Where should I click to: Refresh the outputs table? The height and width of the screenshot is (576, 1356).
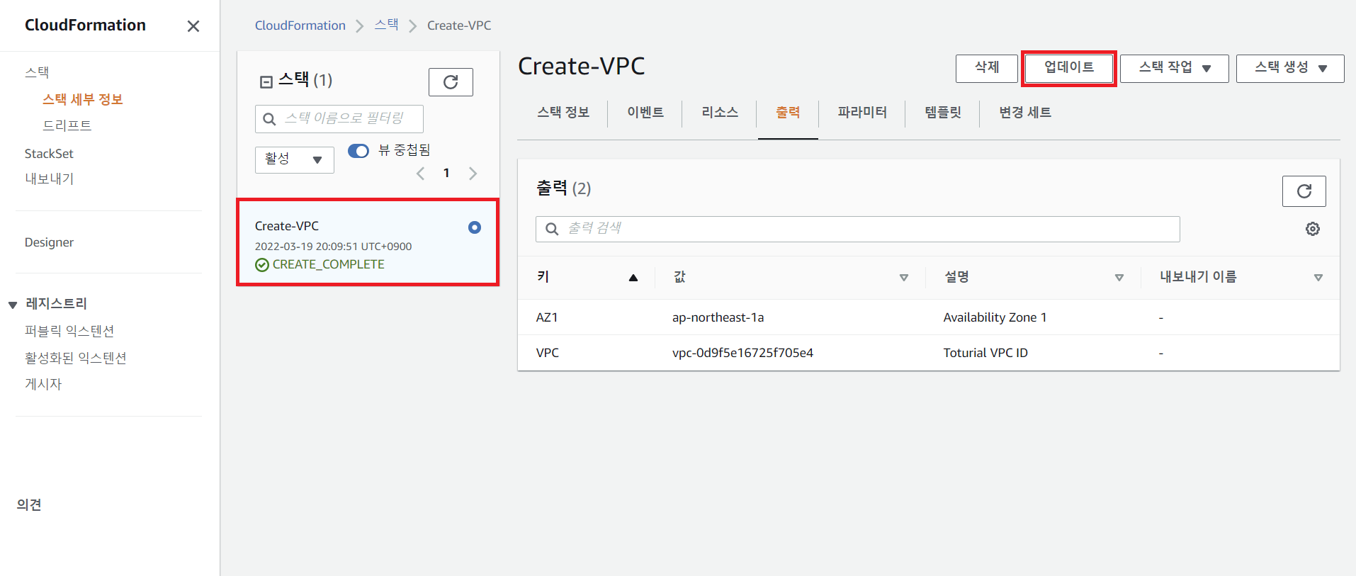point(1304,191)
